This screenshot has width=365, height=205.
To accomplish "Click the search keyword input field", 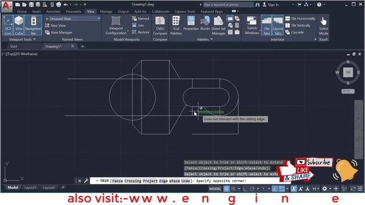I will tap(228, 5).
